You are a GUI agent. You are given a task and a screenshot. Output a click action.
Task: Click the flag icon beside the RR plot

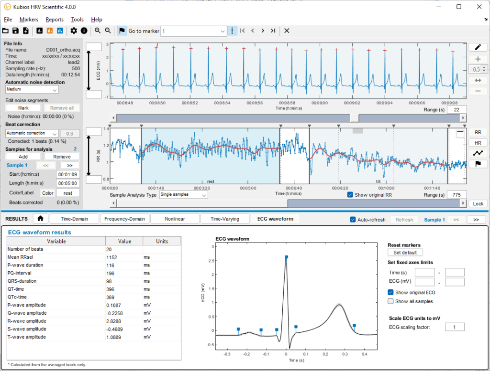pyautogui.click(x=478, y=164)
